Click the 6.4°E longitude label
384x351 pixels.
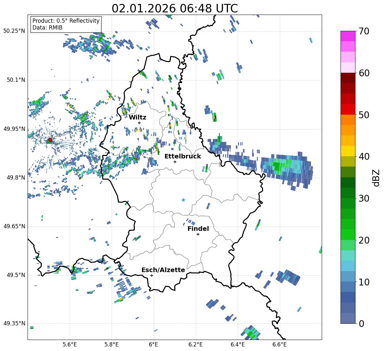(x=237, y=345)
